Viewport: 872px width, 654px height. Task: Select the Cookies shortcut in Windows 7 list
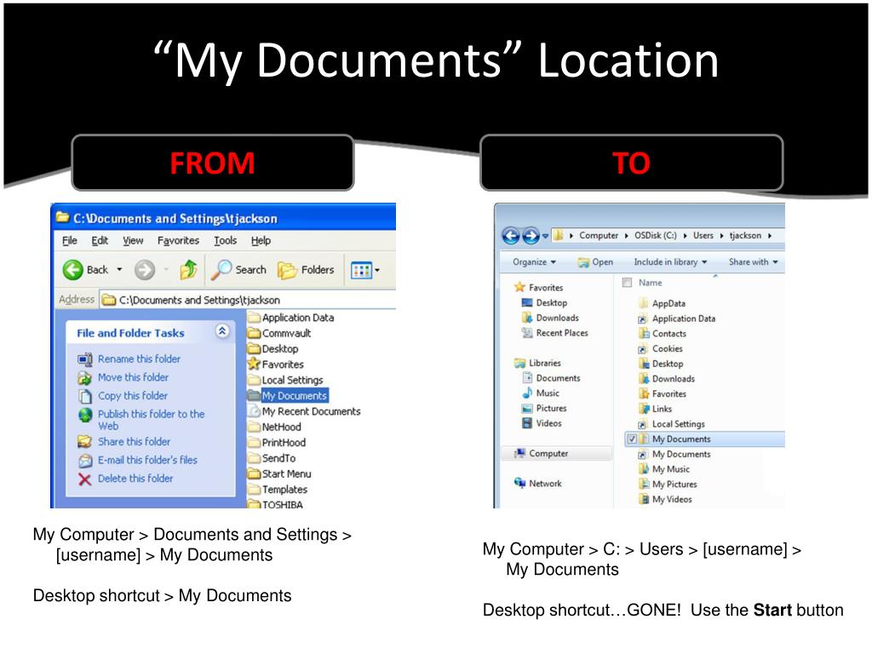661,348
